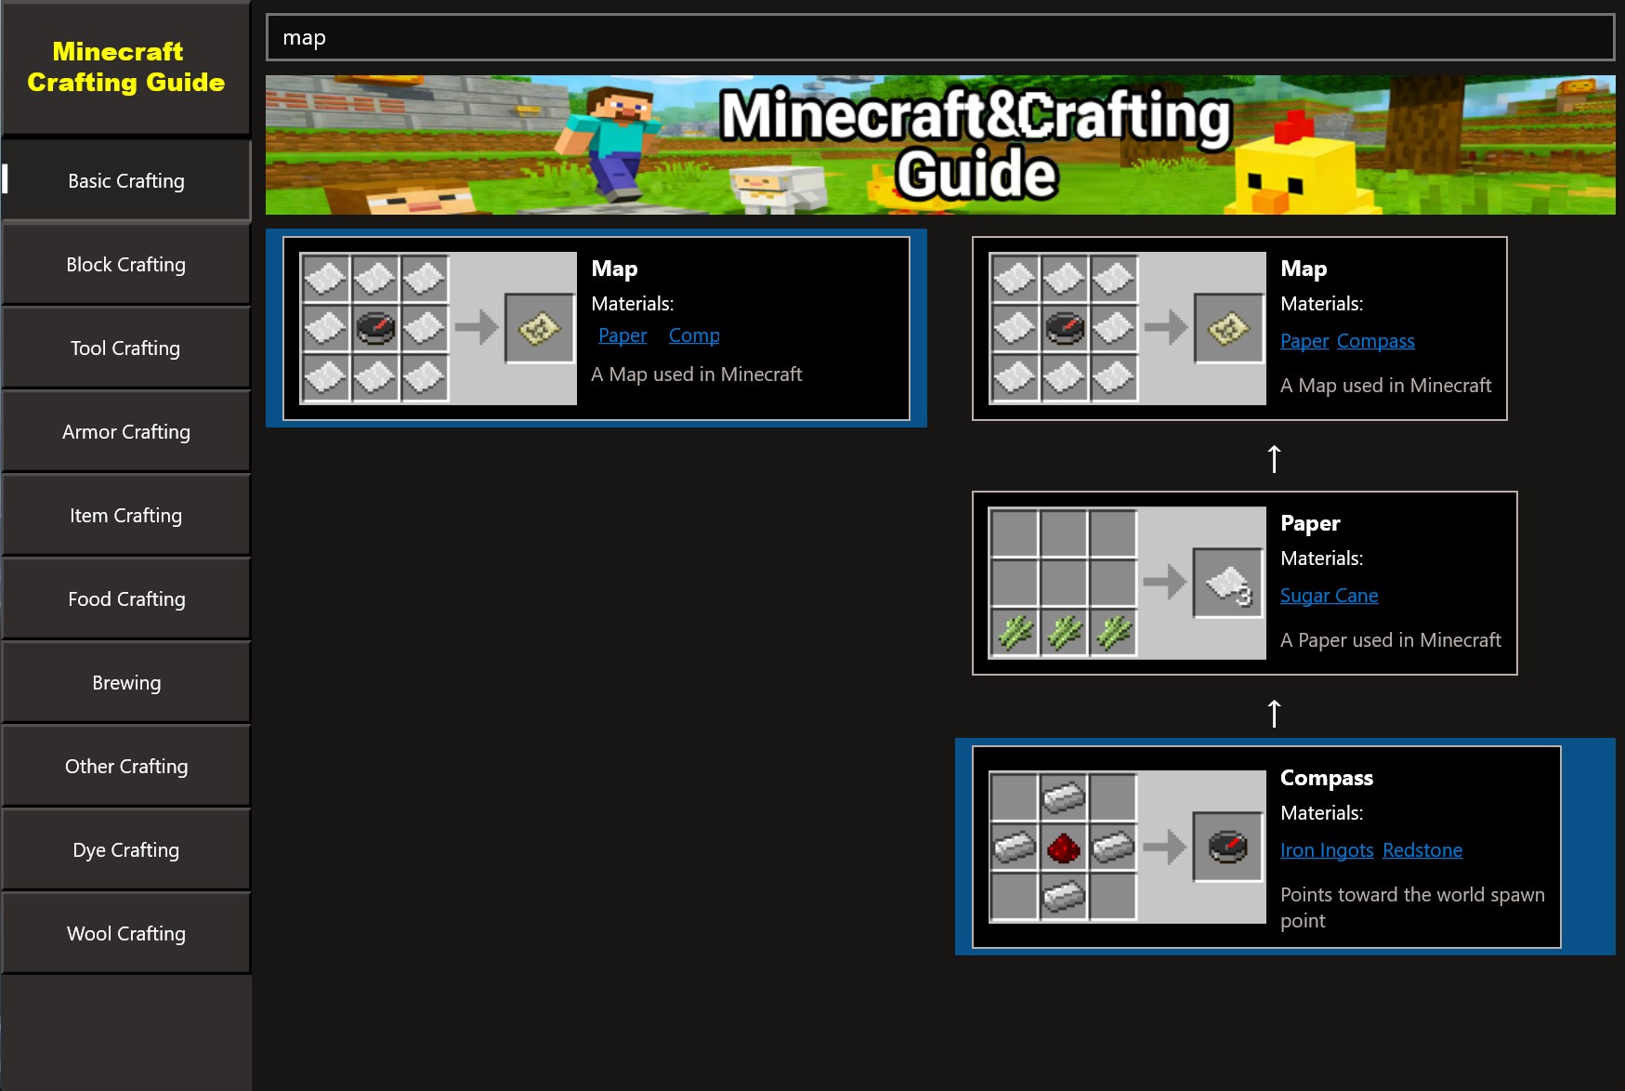Select the Other Crafting category
The width and height of the screenshot is (1625, 1091).
[126, 766]
